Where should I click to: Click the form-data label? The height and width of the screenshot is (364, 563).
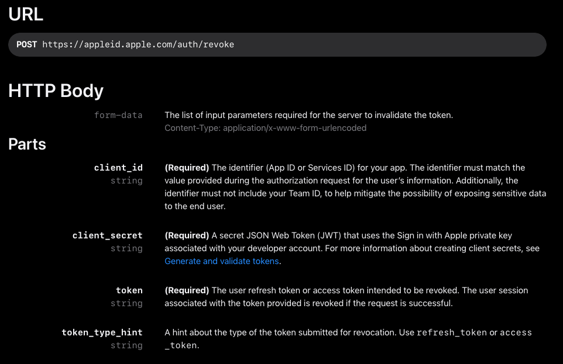[x=118, y=115]
